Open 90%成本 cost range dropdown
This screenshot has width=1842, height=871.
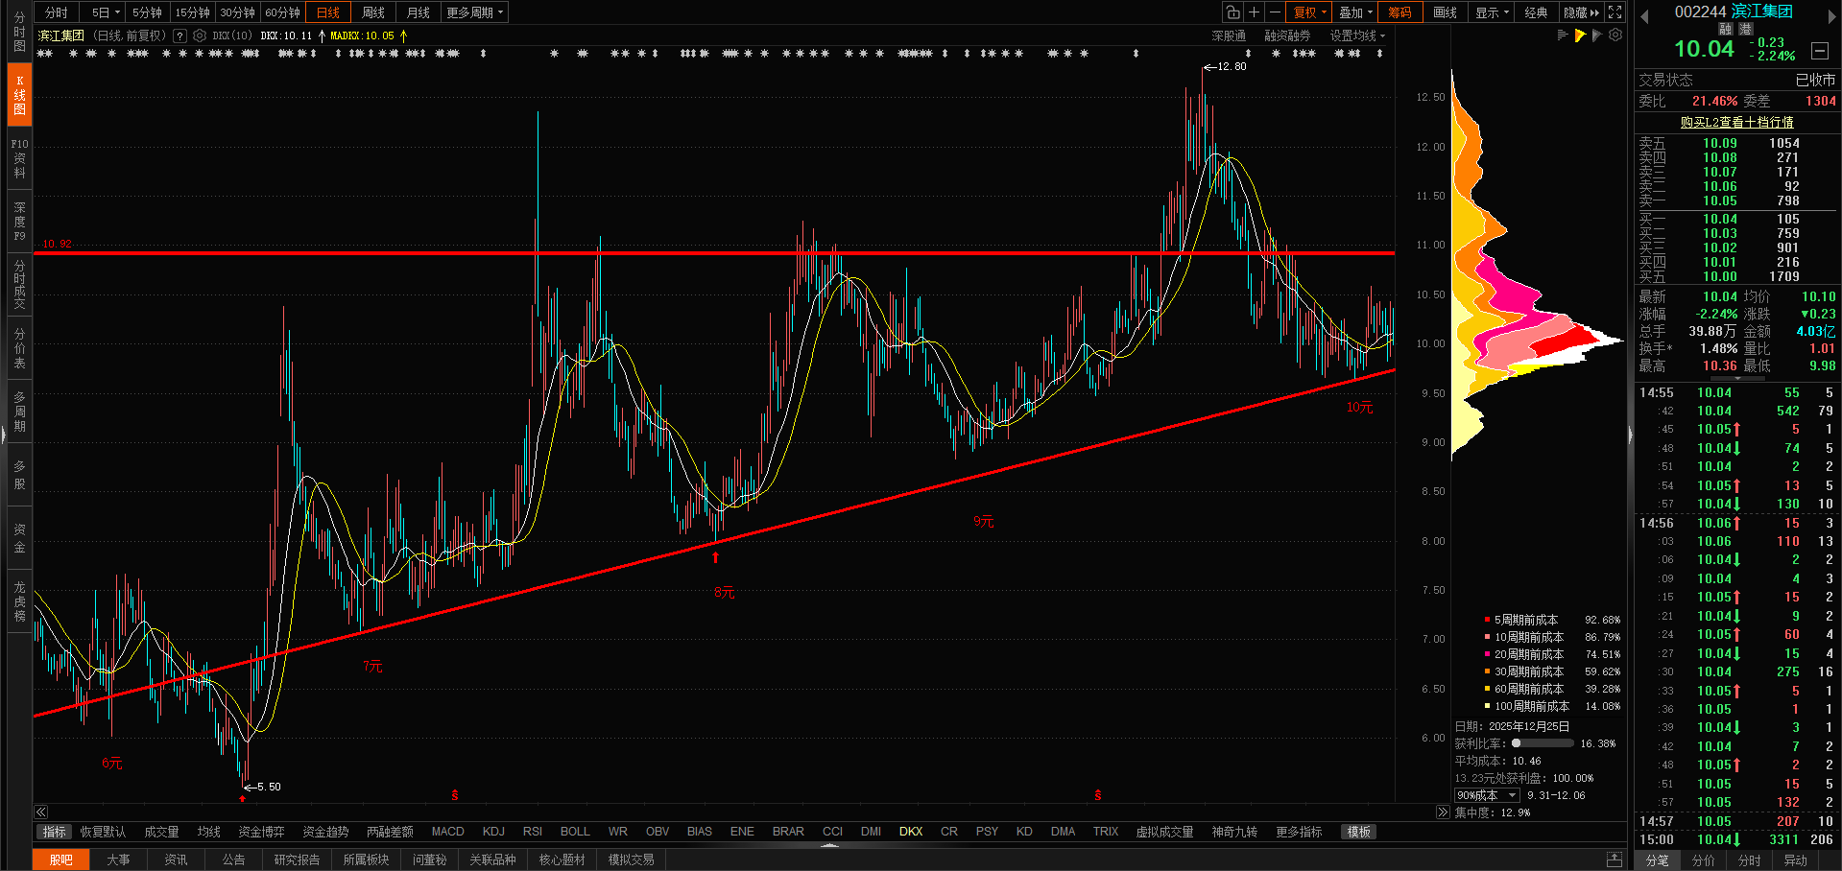1486,795
